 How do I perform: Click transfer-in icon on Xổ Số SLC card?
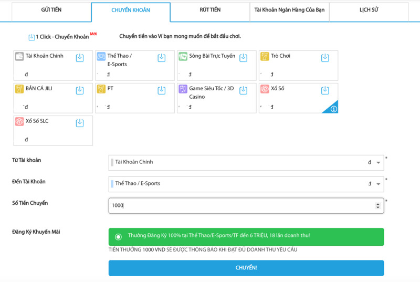[x=80, y=123]
